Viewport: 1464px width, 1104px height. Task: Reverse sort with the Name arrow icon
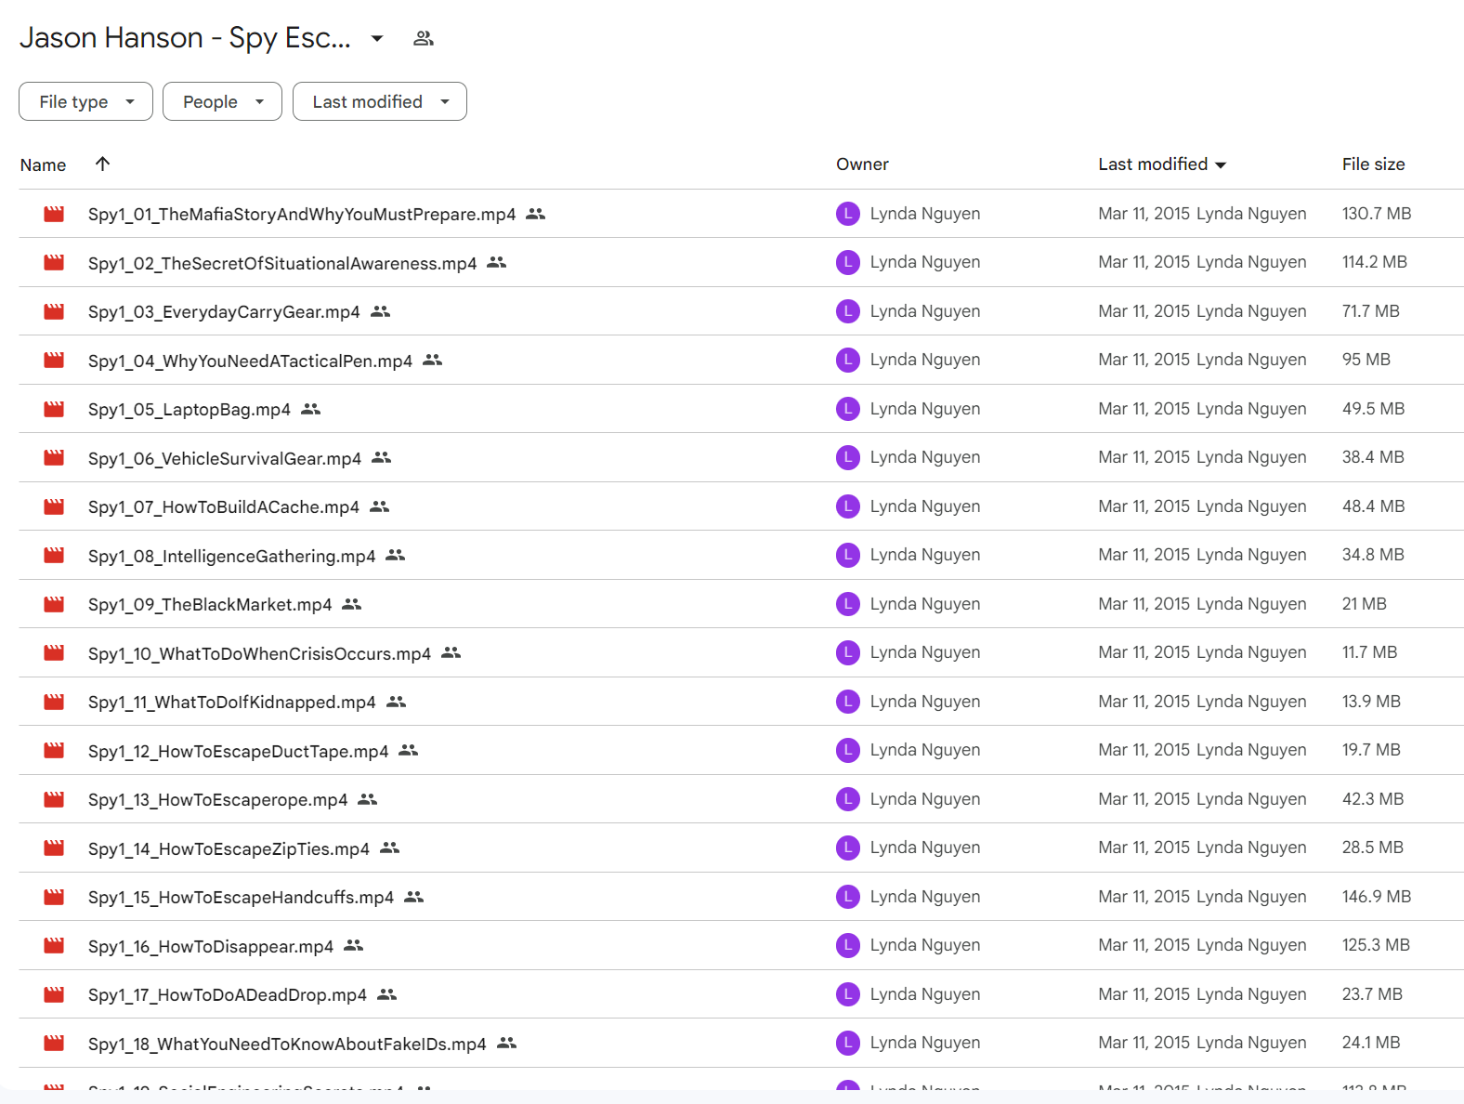point(103,164)
